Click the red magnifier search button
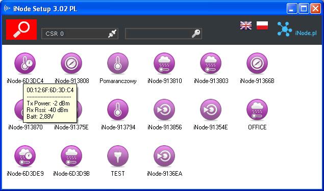The image size is (324, 191). [x=21, y=30]
